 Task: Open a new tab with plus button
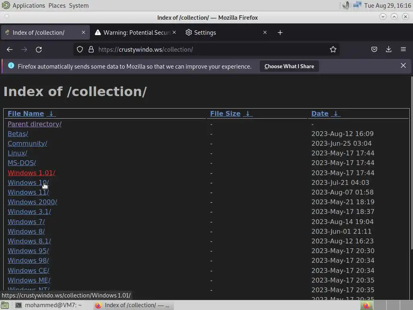[x=280, y=32]
